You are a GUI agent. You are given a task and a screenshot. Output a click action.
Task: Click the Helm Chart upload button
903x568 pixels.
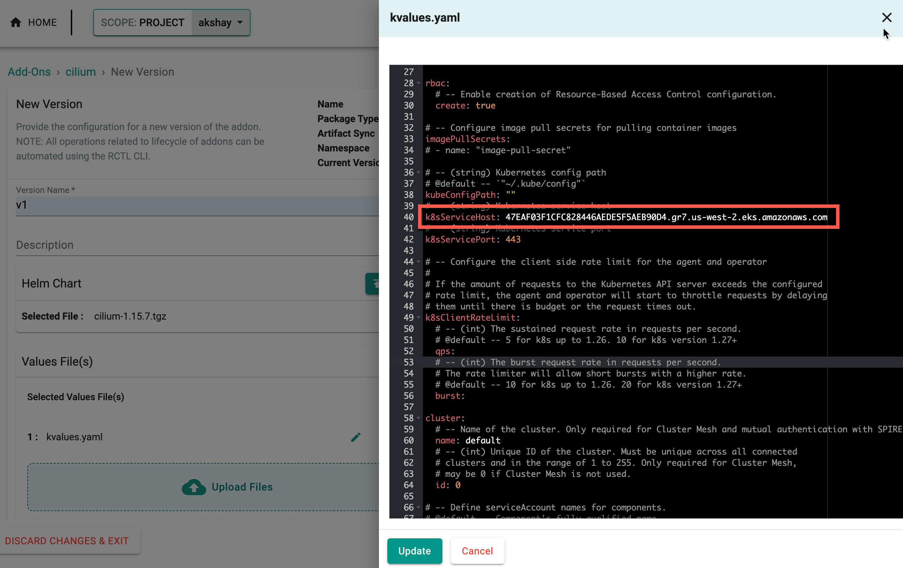pos(372,283)
